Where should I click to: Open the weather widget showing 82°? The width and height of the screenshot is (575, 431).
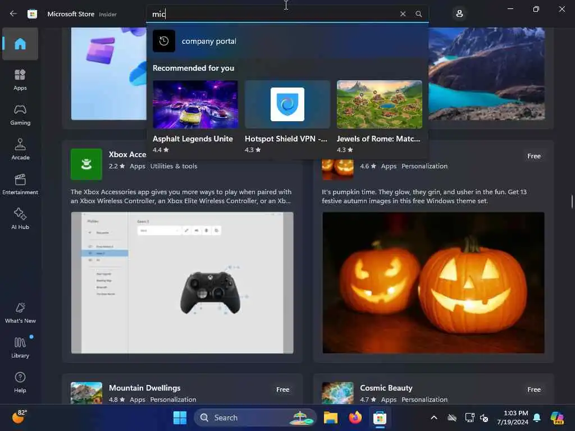coord(19,417)
